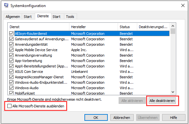
Task: Select the Mobilfunkzeit service name
Action: tap(25, 93)
